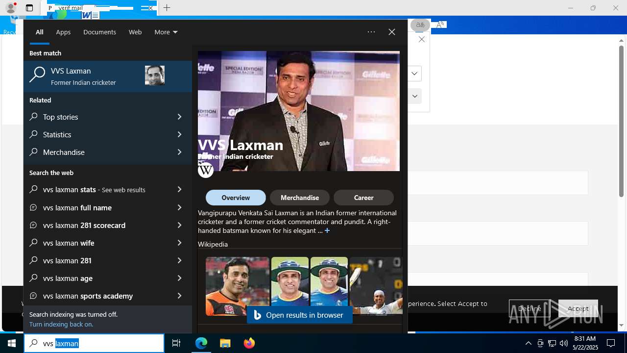Open the volume control in the tray
The image size is (627, 353).
coord(564,343)
